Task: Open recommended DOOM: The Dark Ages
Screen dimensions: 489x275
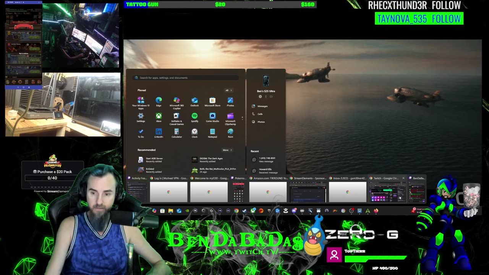Action: click(207, 160)
